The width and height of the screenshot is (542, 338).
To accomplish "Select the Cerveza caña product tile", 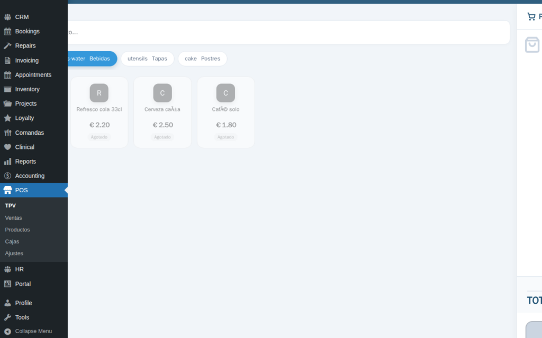I will pos(162,112).
